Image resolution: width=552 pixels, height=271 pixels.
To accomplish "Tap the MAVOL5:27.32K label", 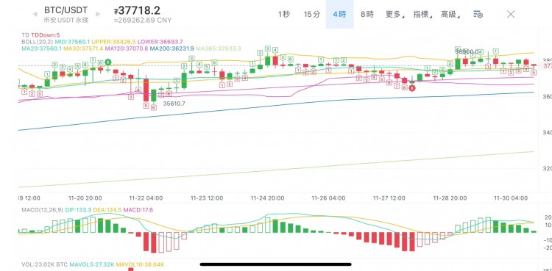I will coord(92,264).
